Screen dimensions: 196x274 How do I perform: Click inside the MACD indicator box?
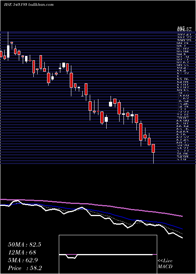click(108, 254)
